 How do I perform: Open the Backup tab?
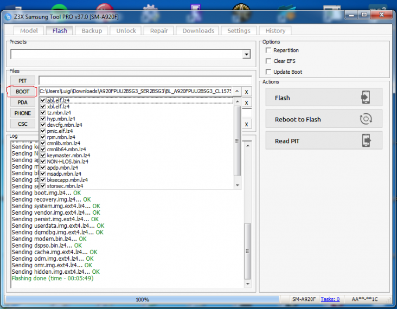point(92,31)
